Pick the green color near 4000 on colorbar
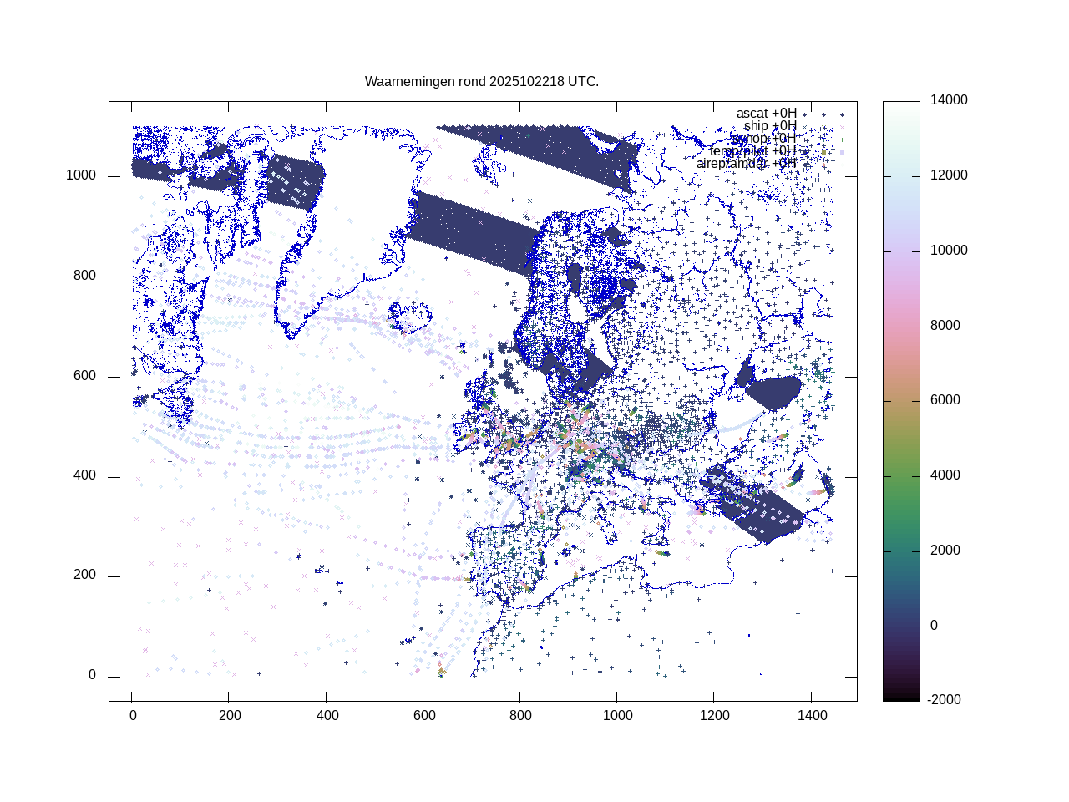This screenshot has width=1069, height=802. pyautogui.click(x=901, y=476)
